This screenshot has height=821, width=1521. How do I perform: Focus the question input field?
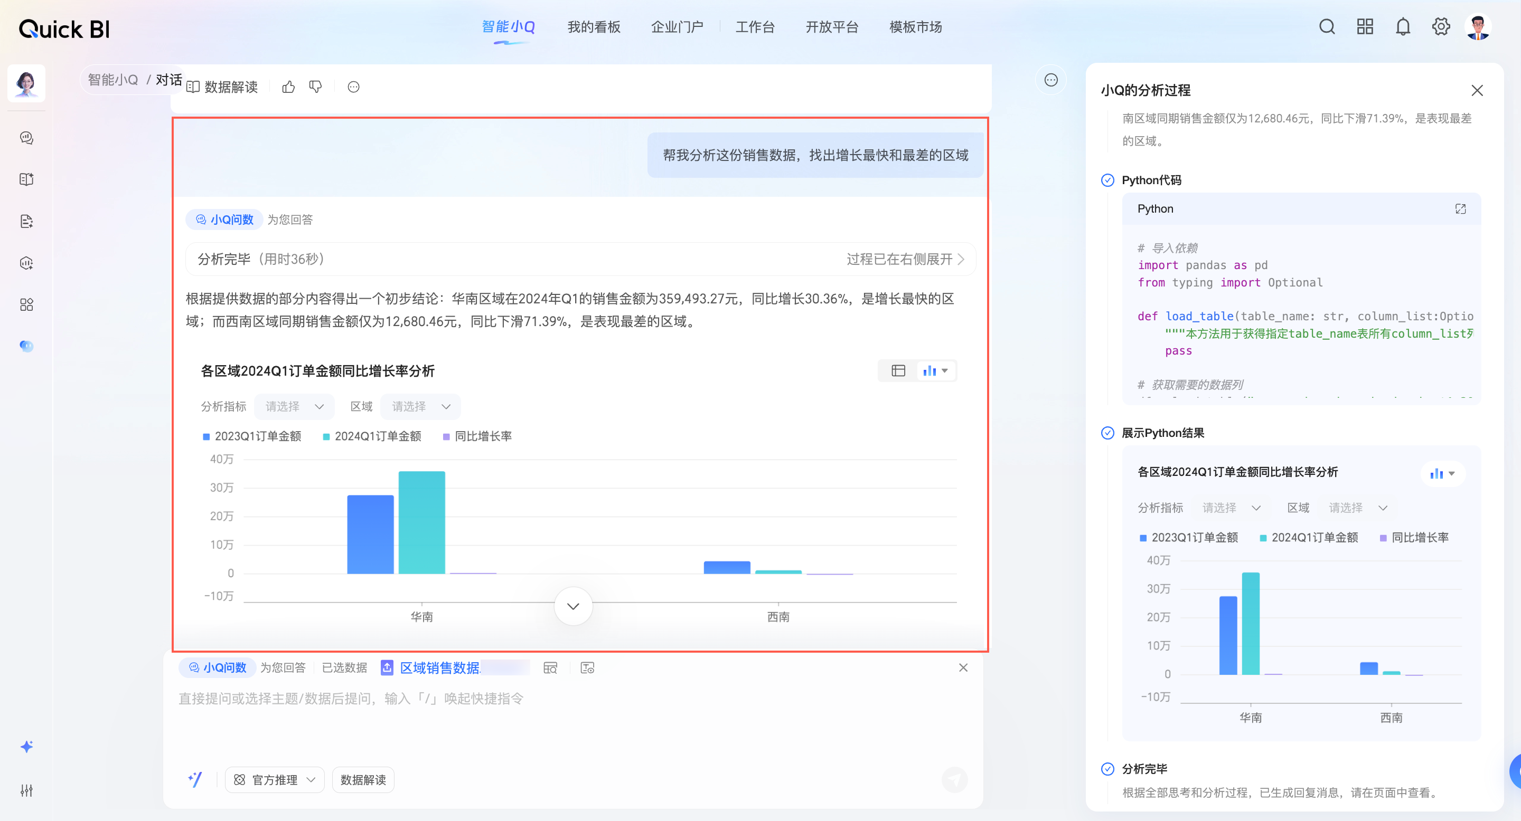coord(572,699)
